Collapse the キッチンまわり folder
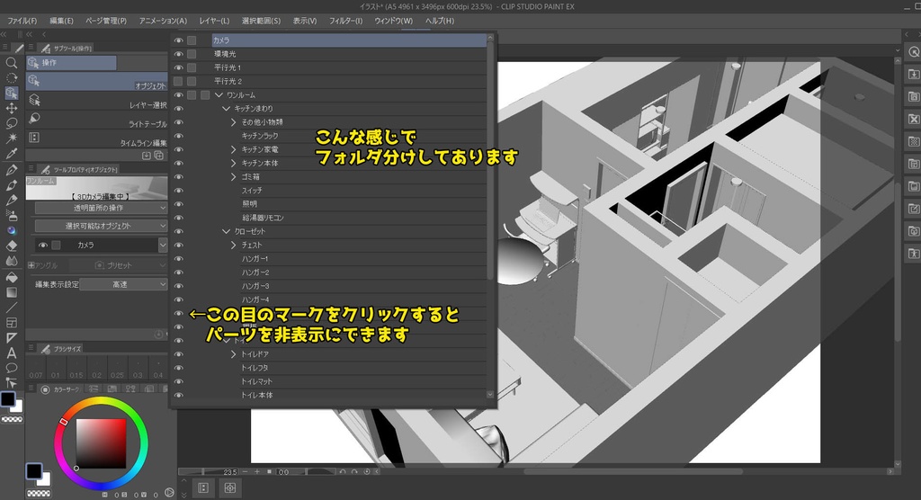This screenshot has width=921, height=500. point(226,109)
